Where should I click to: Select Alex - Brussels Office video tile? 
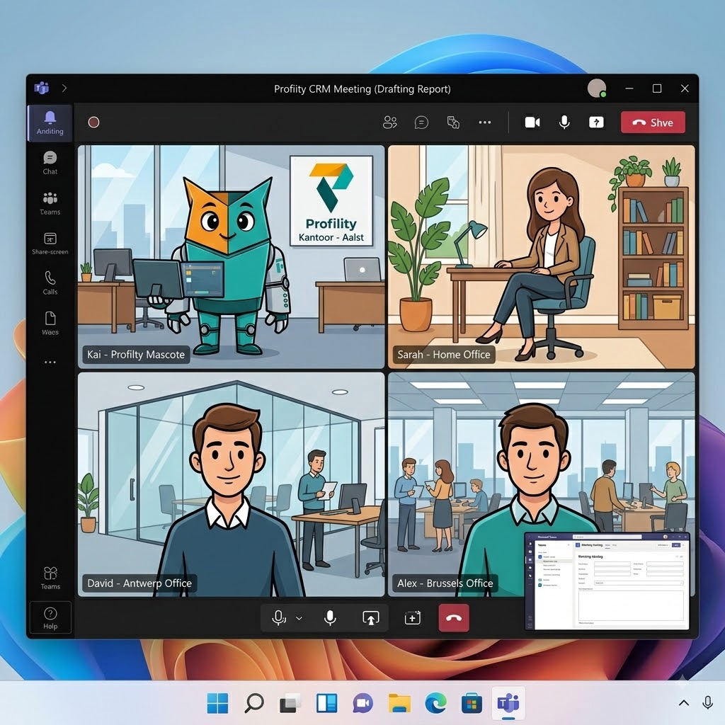pos(542,484)
